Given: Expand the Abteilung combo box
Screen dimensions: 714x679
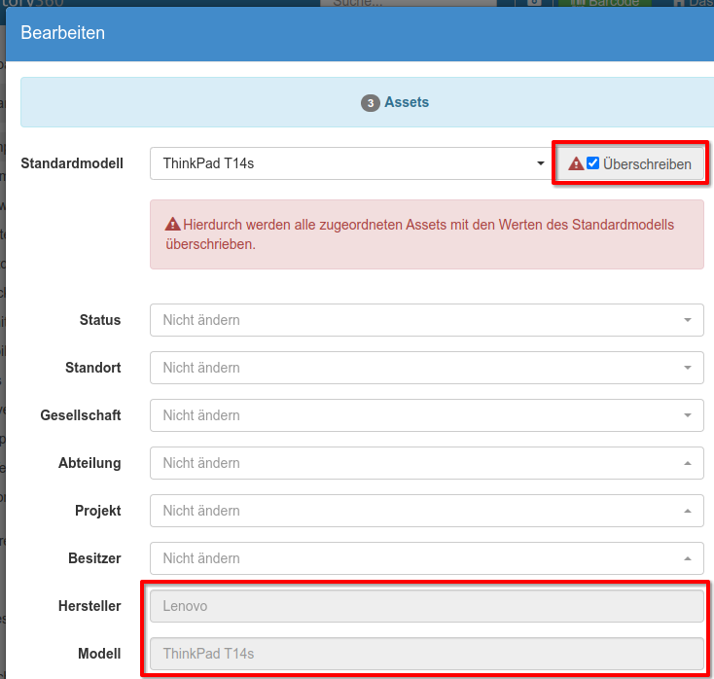Looking at the screenshot, I should click(426, 463).
